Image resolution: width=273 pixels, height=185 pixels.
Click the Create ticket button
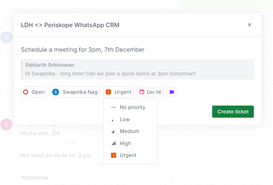(x=233, y=111)
